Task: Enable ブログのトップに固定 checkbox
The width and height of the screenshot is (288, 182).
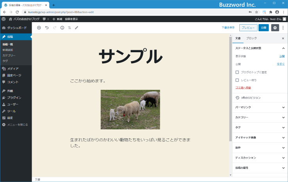Action: [237, 72]
